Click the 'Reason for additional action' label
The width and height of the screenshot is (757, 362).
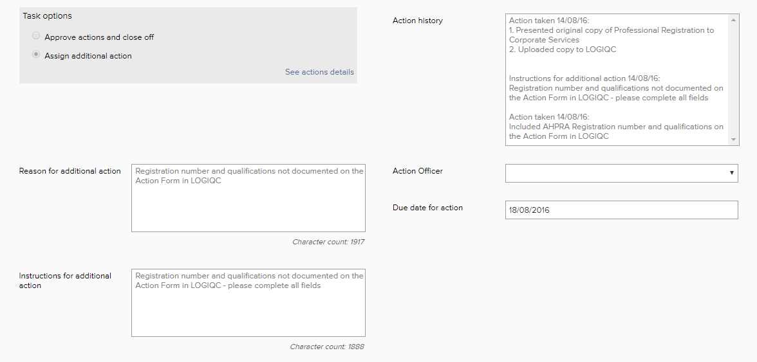point(70,171)
